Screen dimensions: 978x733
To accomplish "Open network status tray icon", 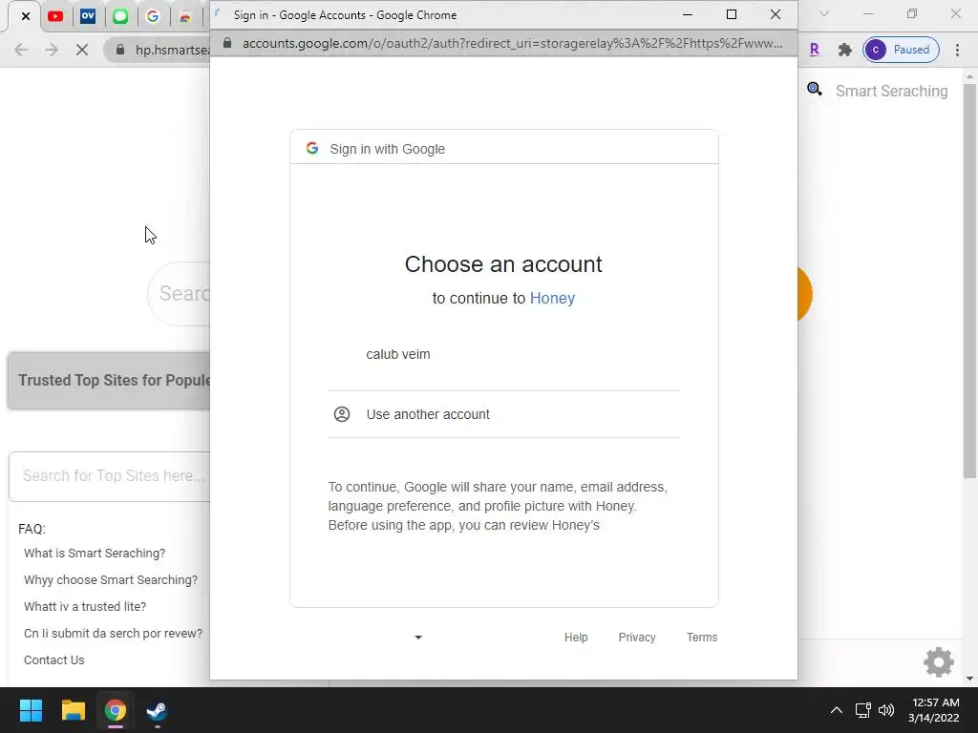I will click(x=863, y=710).
